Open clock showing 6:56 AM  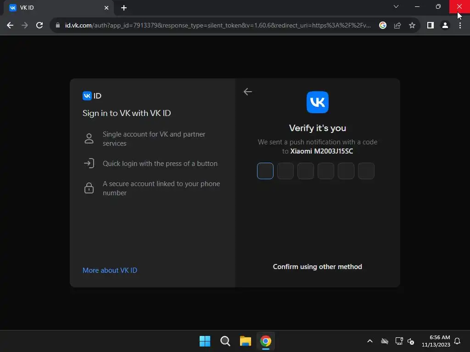(436, 341)
